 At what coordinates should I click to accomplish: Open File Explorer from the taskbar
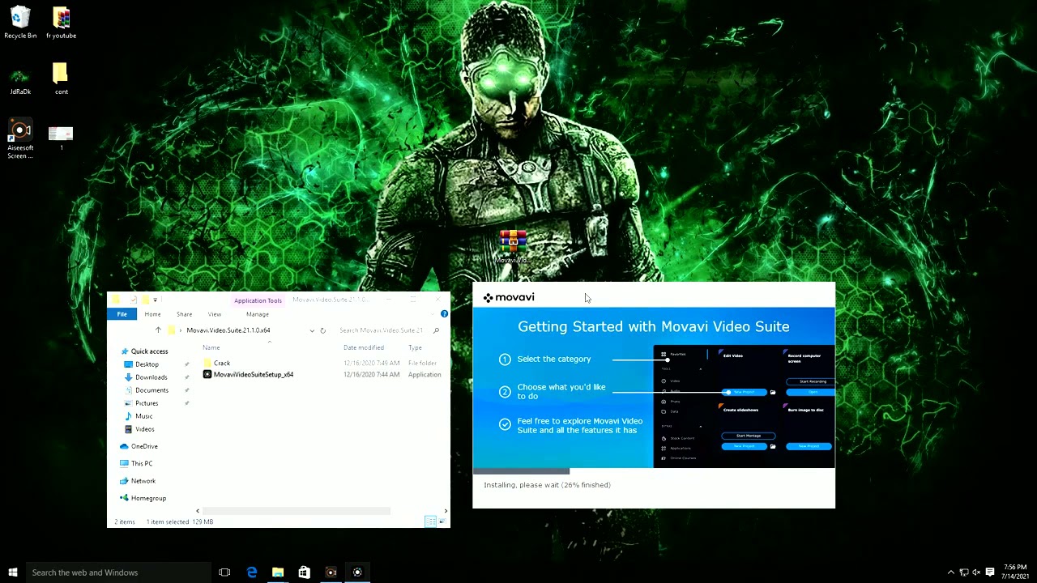[x=278, y=572]
